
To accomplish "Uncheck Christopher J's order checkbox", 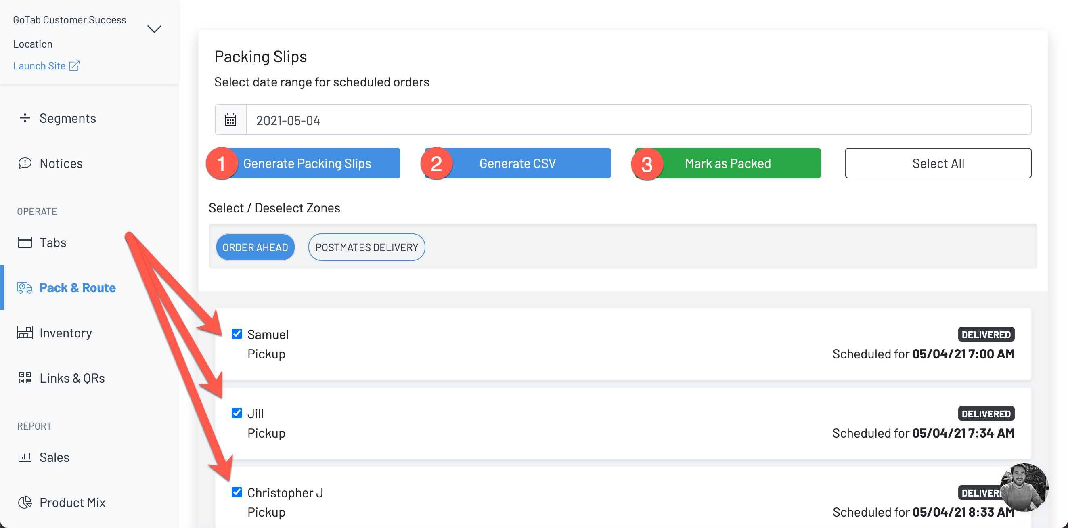I will [x=237, y=492].
